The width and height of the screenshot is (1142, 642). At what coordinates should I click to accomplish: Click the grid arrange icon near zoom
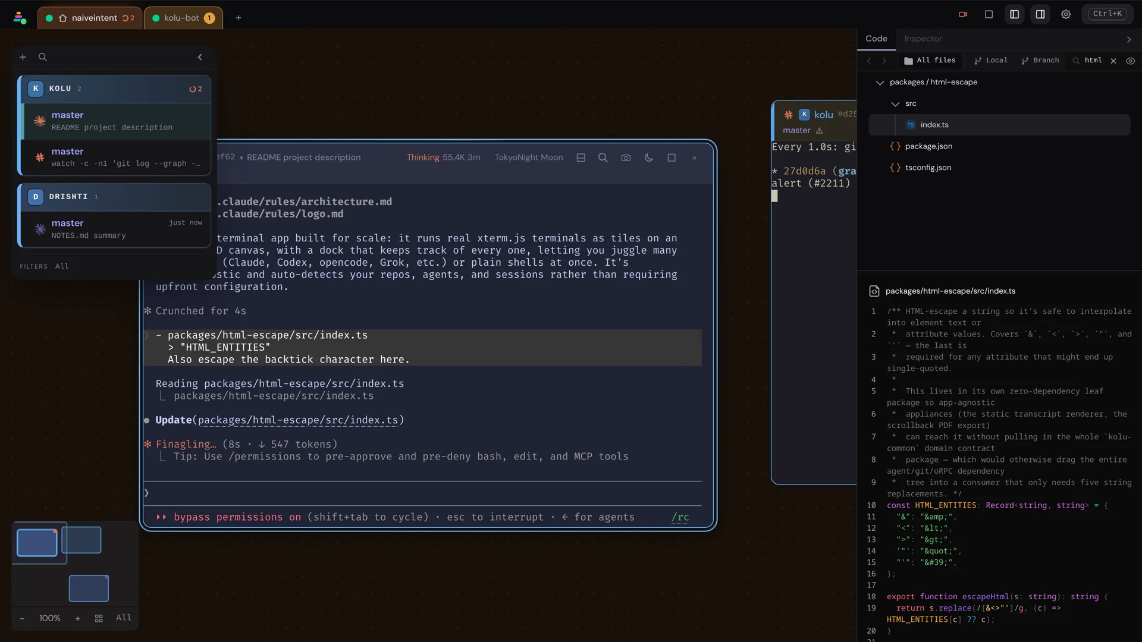(x=99, y=619)
